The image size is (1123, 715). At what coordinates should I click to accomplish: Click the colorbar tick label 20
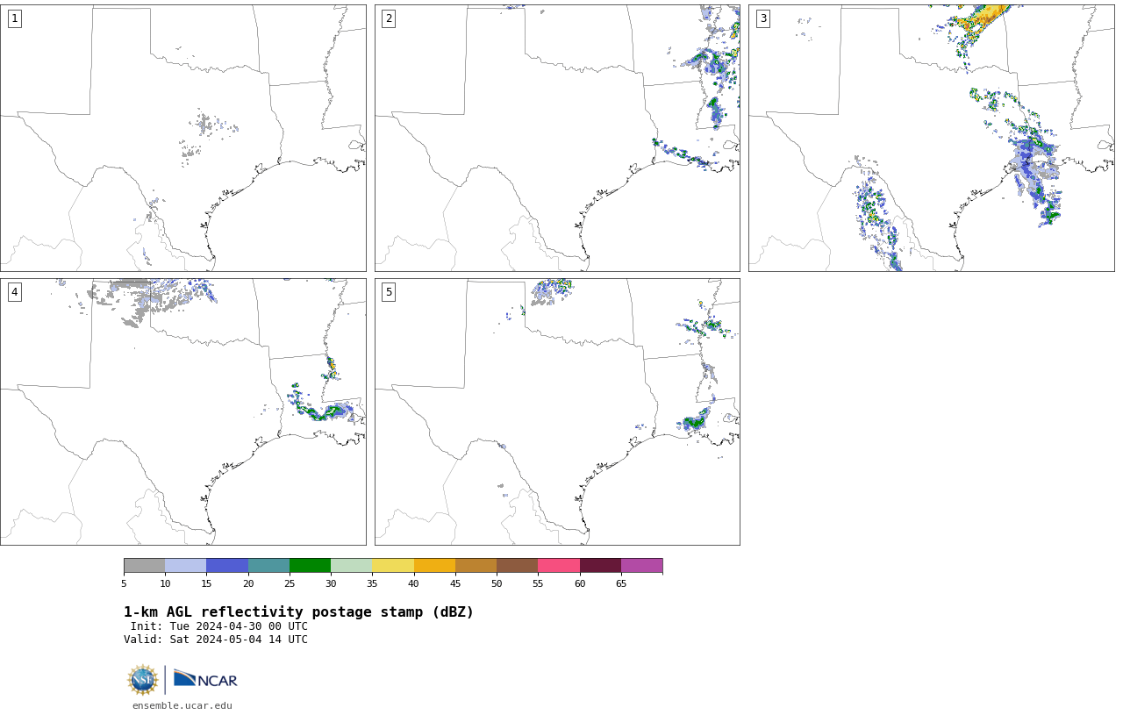point(248,583)
